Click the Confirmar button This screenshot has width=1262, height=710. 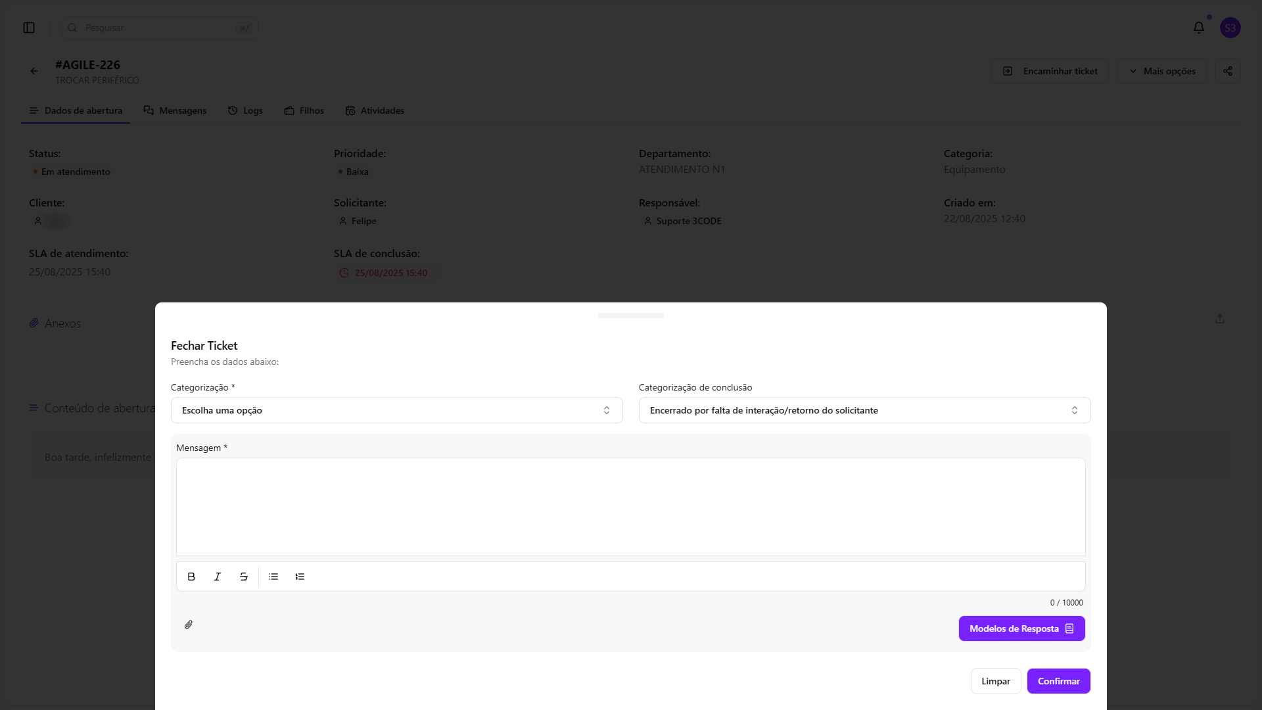click(1058, 681)
